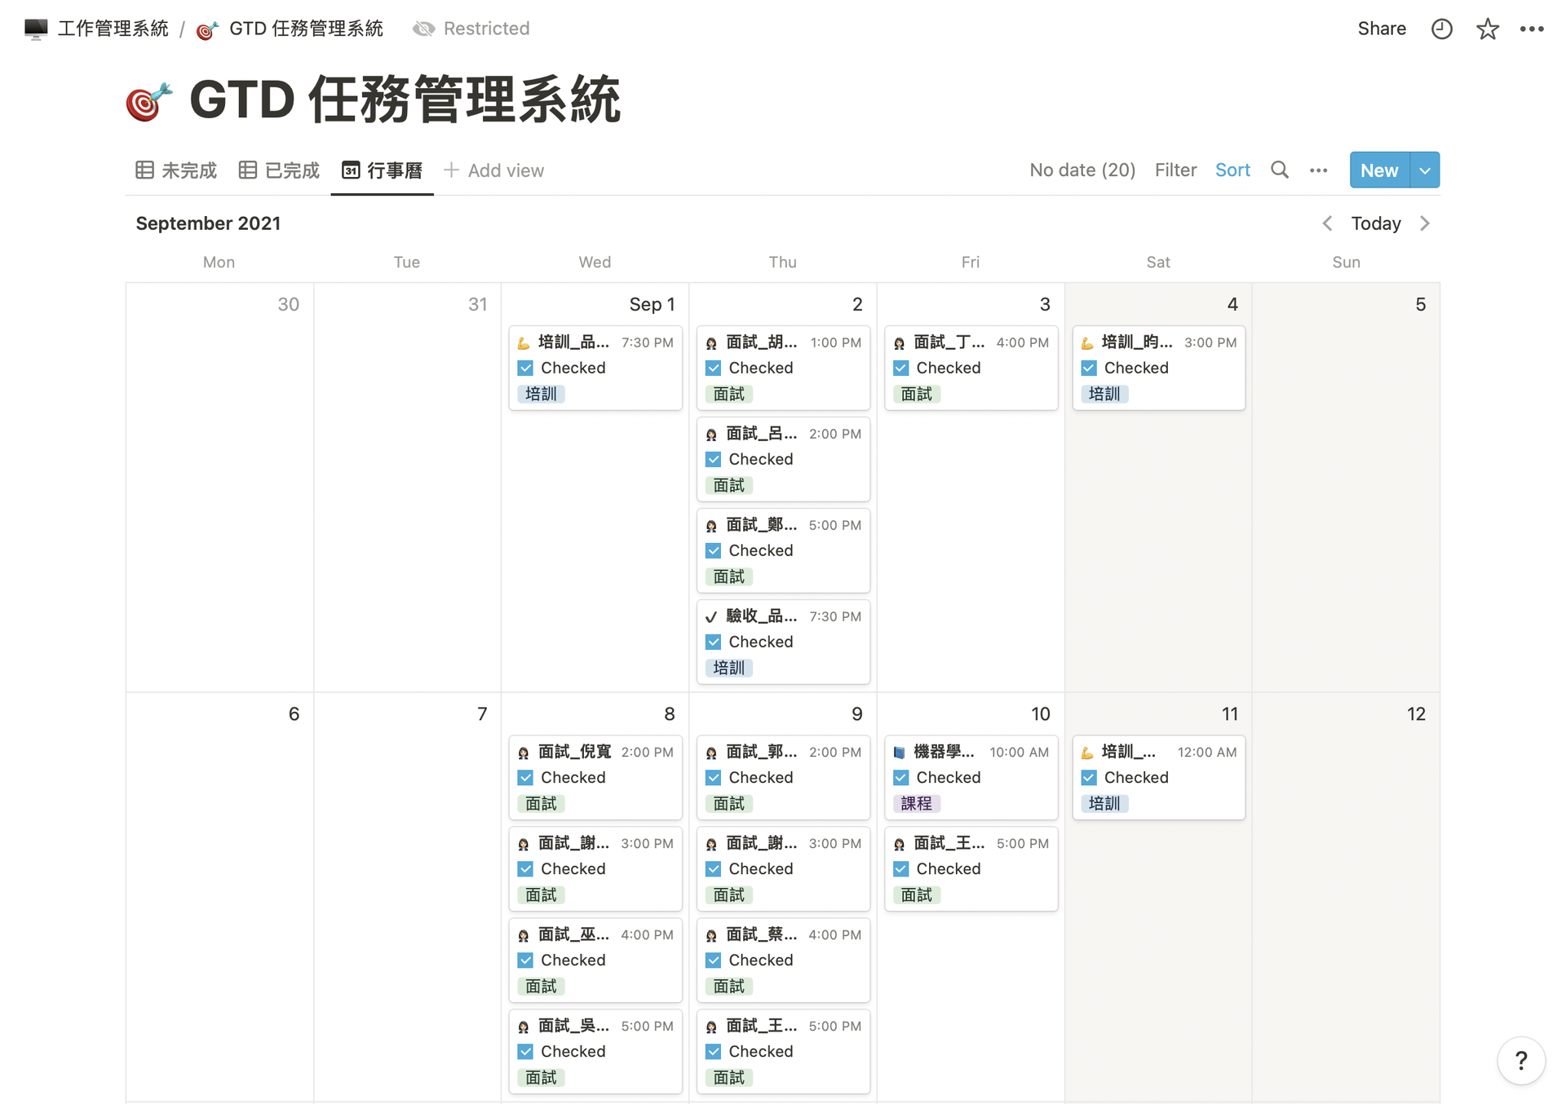Open the view options ellipsis next to search

click(1318, 170)
